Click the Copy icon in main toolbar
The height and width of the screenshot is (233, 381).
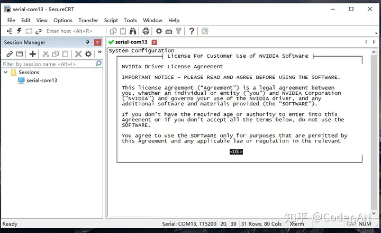click(113, 31)
